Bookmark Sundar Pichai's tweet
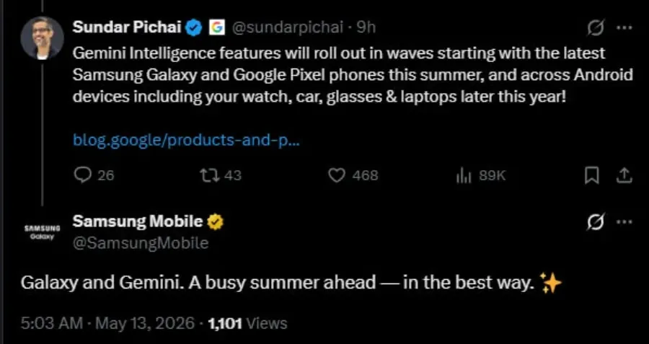The image size is (649, 344). [x=592, y=176]
